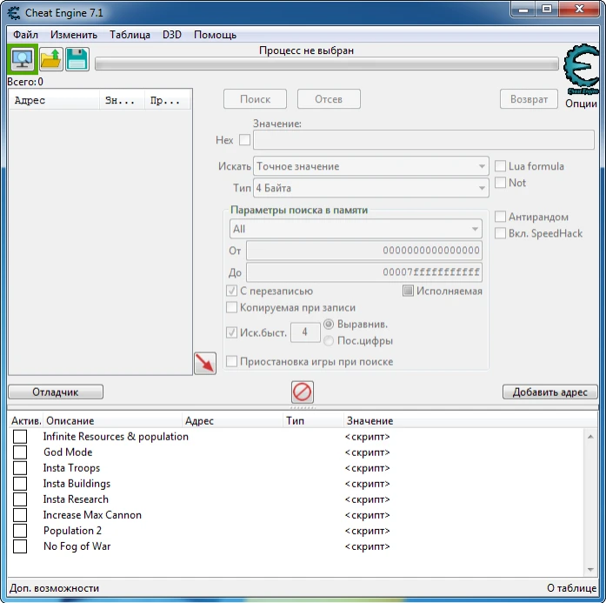Click the Добавить адрес button
The image size is (606, 603).
coord(550,392)
